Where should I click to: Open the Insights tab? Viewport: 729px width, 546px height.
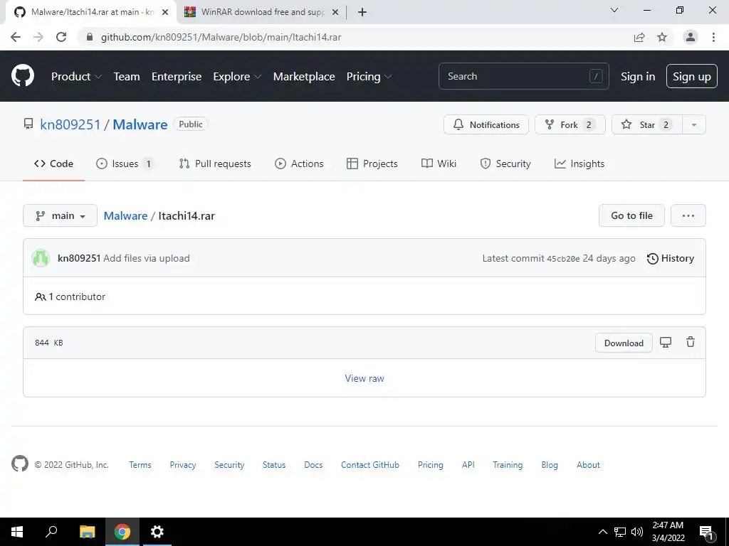pos(579,164)
